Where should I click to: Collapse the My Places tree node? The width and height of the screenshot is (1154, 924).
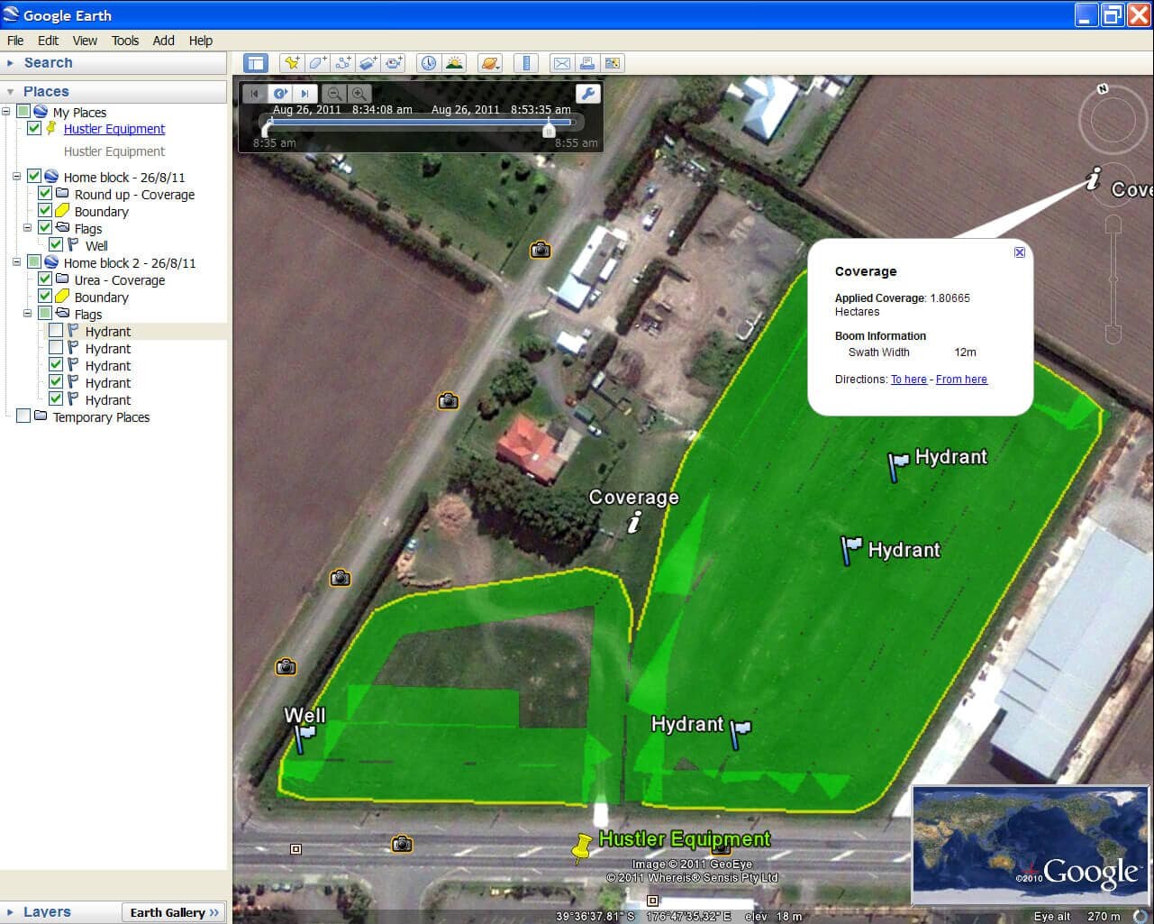click(6, 112)
